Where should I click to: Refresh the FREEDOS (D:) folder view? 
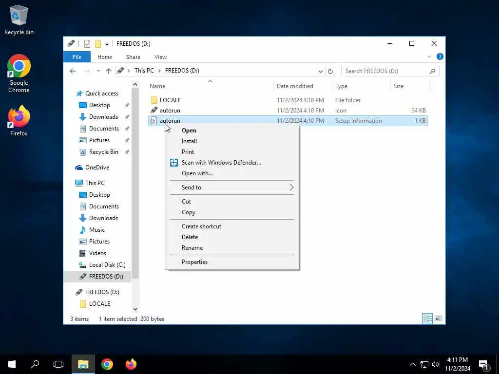click(x=330, y=71)
